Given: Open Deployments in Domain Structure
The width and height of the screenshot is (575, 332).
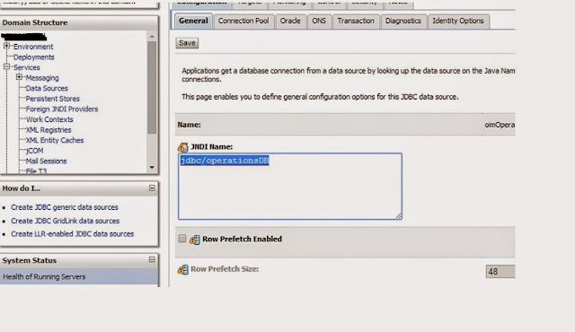Looking at the screenshot, I should coord(34,57).
